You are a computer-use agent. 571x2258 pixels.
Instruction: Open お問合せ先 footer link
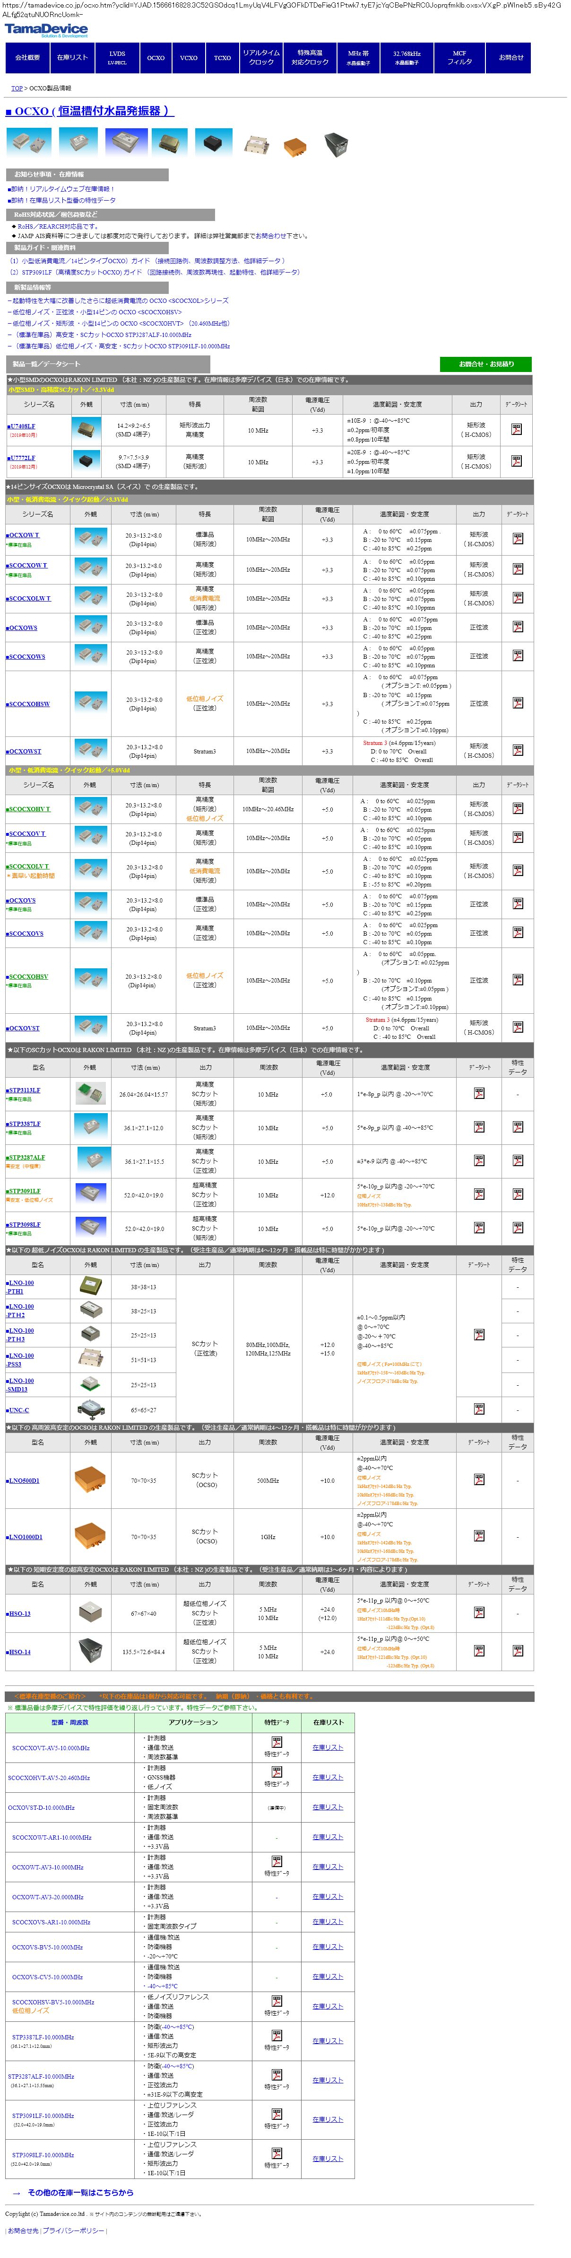point(23,2231)
